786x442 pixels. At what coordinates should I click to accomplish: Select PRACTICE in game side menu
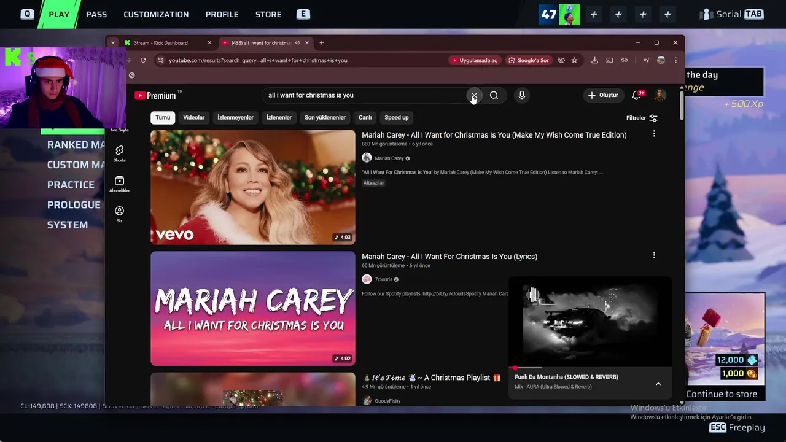tap(71, 185)
